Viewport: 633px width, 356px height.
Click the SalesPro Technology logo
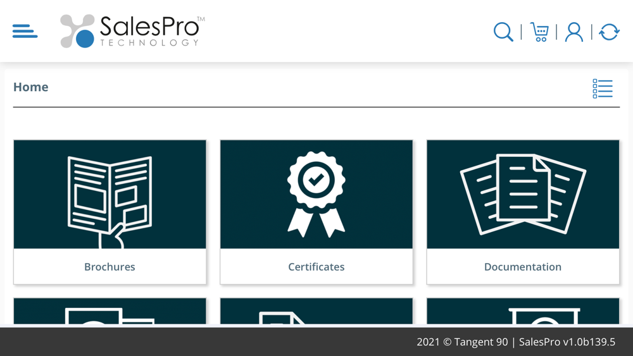(x=132, y=31)
